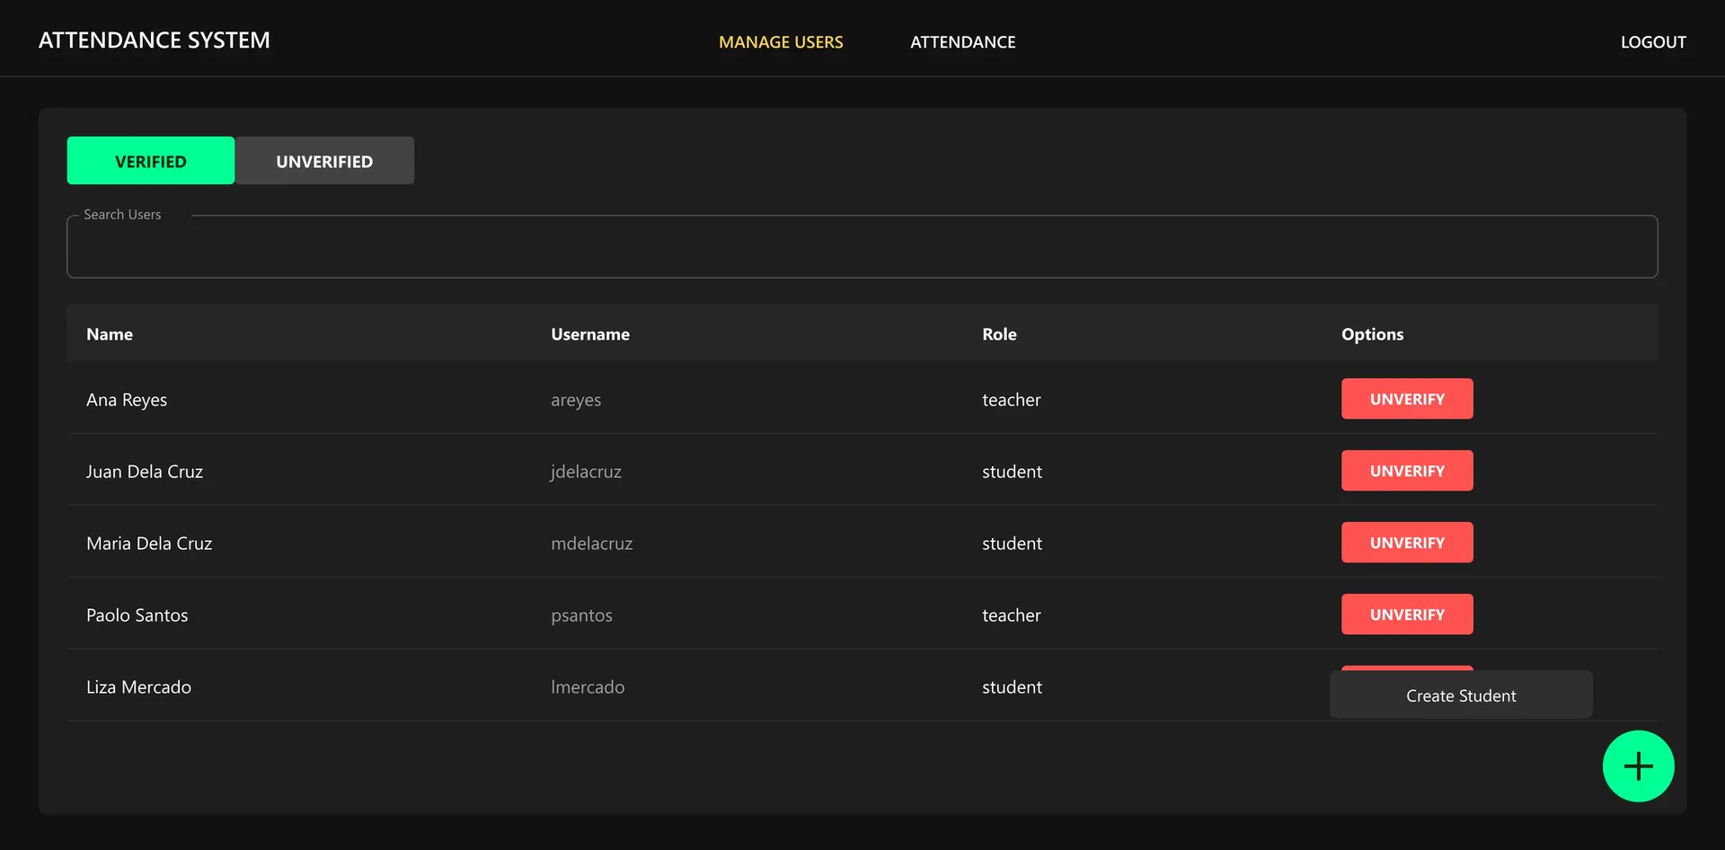Click the student role of Juan Dela Cruz
This screenshot has width=1725, height=850.
[x=1012, y=472]
